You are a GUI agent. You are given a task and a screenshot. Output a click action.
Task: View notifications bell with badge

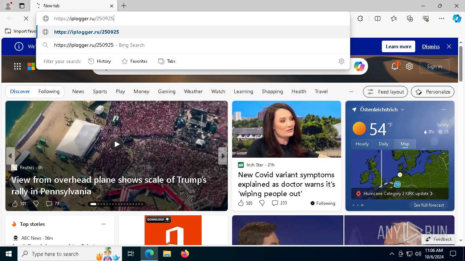395,66
